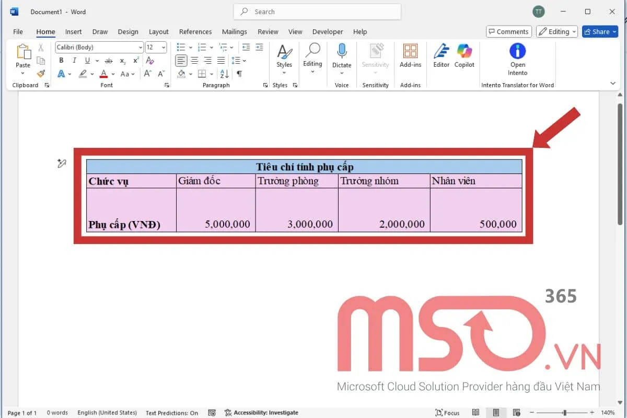Toggle italic formatting
627x418 pixels.
tap(74, 60)
